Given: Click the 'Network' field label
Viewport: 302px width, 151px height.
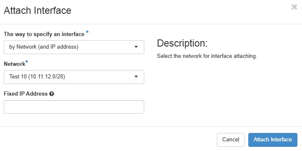Looking at the screenshot, I should pyautogui.click(x=14, y=64).
